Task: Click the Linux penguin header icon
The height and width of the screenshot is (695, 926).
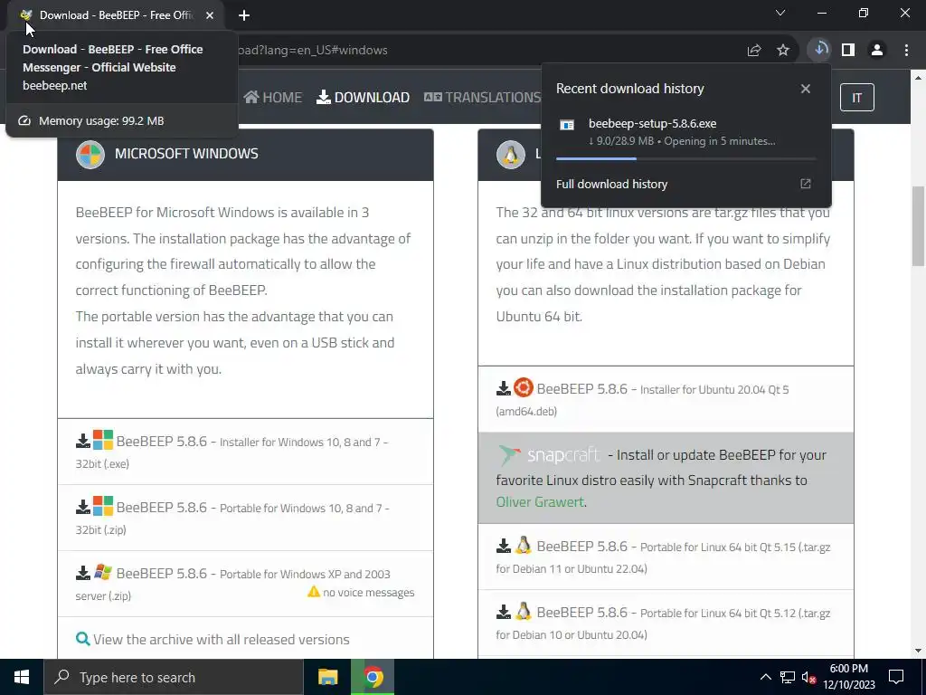Action: coord(511,155)
